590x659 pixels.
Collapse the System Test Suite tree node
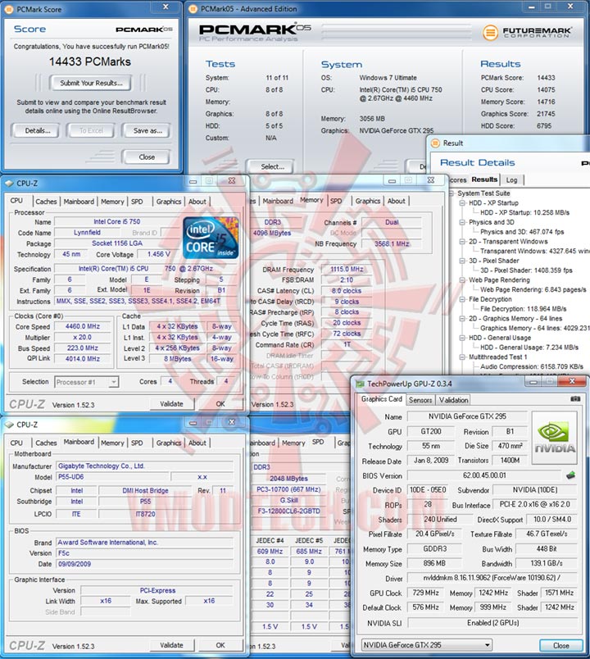coord(452,193)
